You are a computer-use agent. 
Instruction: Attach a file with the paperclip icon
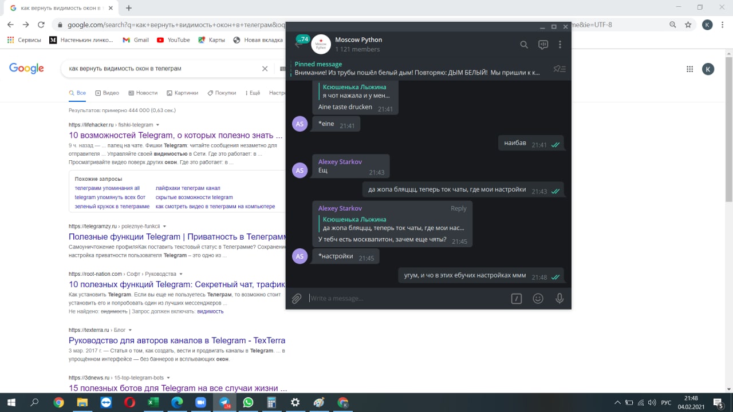point(297,298)
